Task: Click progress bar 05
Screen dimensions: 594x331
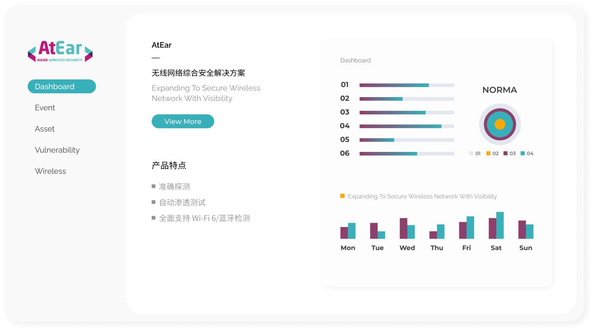Action: [x=407, y=140]
